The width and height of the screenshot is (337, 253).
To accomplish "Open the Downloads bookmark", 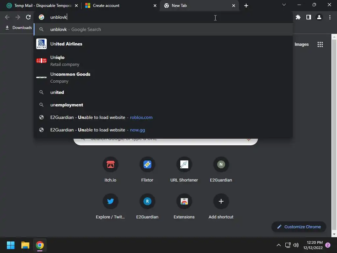I will pyautogui.click(x=19, y=28).
